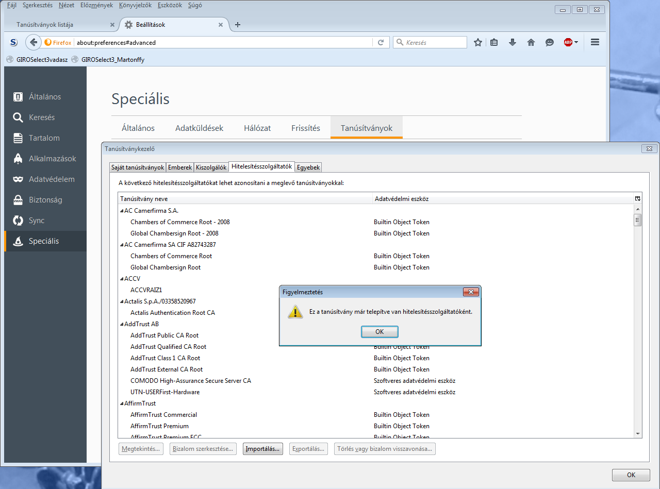This screenshot has width=660, height=489.
Task: Select the Hálózat preferences tab
Action: coord(257,128)
